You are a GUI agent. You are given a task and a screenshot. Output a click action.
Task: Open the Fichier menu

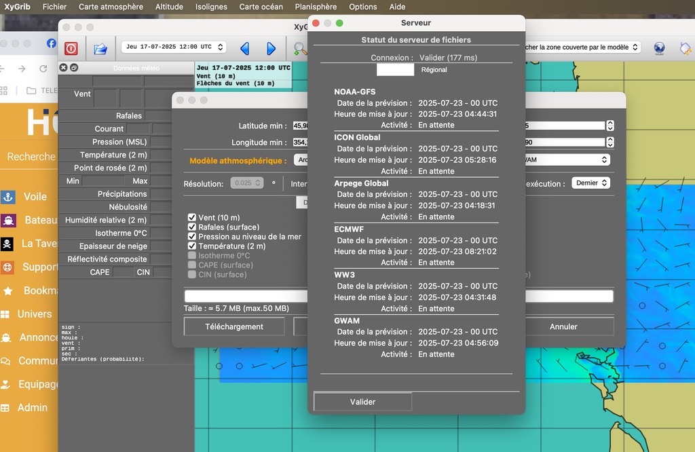[54, 7]
